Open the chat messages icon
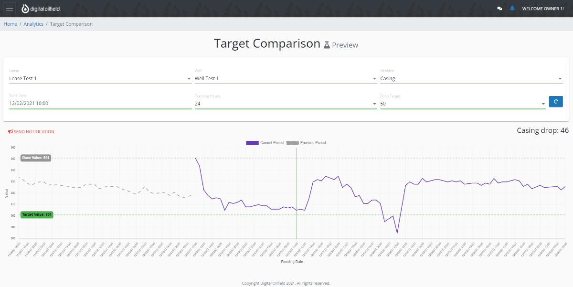The width and height of the screenshot is (573, 287). 499,8
